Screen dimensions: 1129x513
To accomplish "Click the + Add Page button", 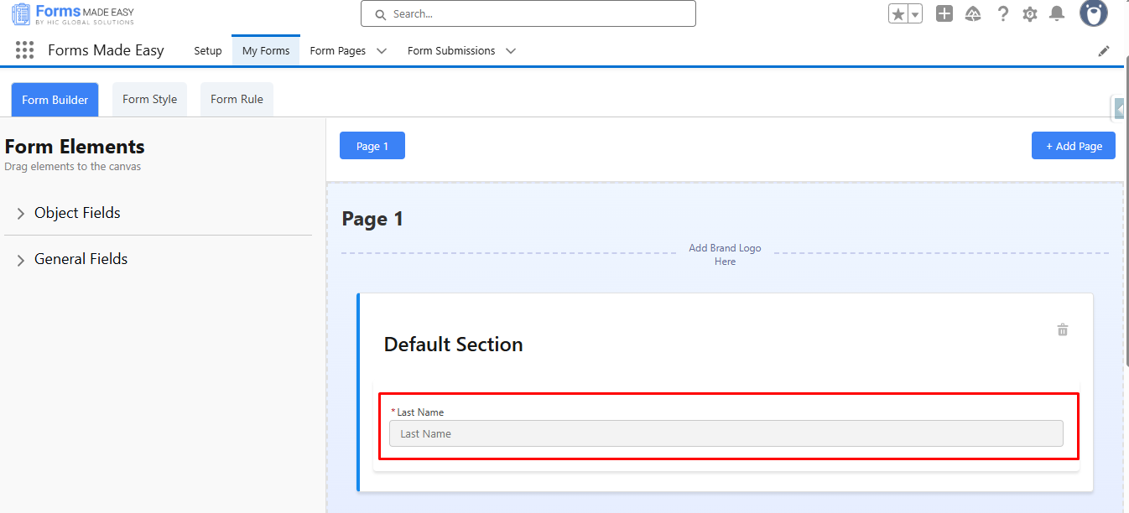I will tap(1073, 146).
